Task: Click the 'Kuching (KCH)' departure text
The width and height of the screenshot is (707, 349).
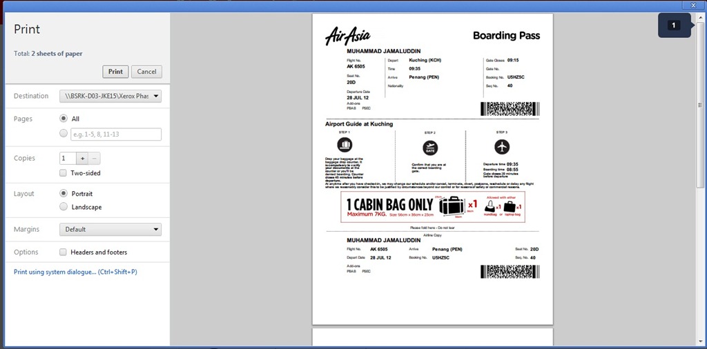Action: (425, 60)
